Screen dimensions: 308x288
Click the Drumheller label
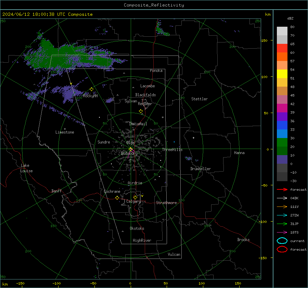(x=201, y=169)
